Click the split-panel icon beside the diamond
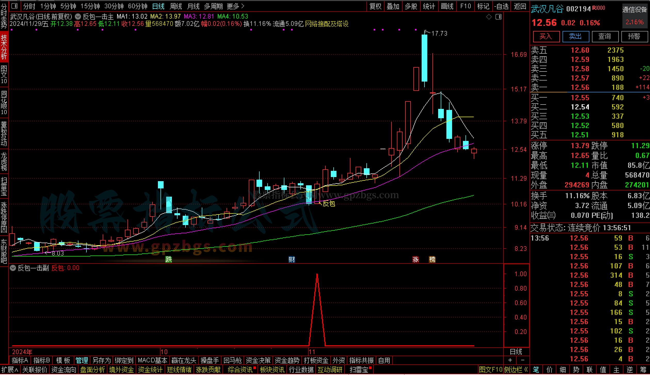Viewport: 650px width, 375px height. tap(499, 17)
